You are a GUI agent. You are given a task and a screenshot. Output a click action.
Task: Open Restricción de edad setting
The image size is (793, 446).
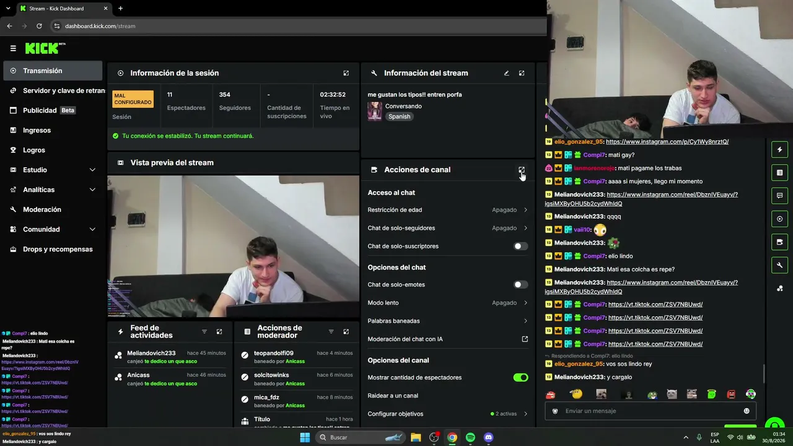coord(448,210)
